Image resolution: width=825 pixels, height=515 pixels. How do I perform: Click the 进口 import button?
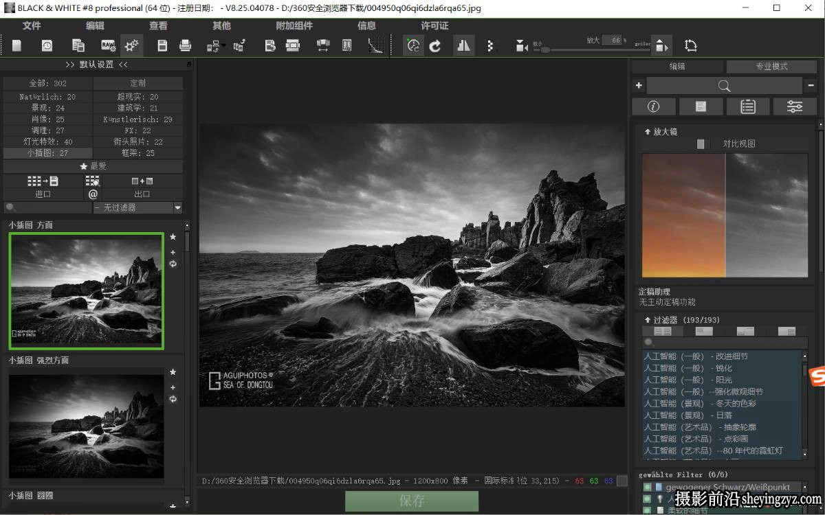[x=43, y=194]
